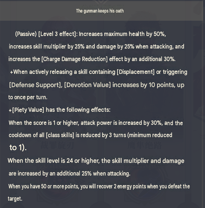Click the word 'target.' at bottom

pos(15,199)
